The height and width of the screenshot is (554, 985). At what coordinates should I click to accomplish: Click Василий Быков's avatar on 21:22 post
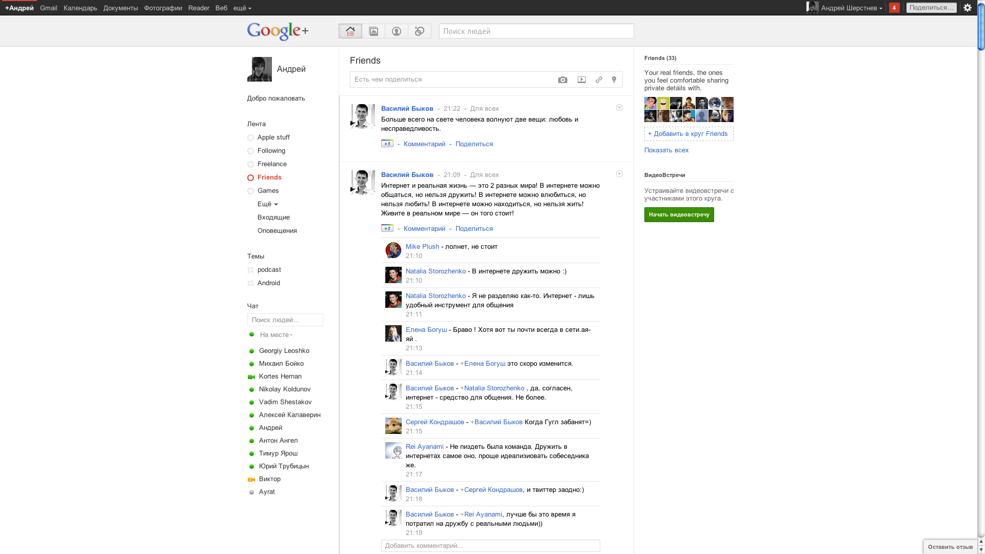pyautogui.click(x=363, y=116)
